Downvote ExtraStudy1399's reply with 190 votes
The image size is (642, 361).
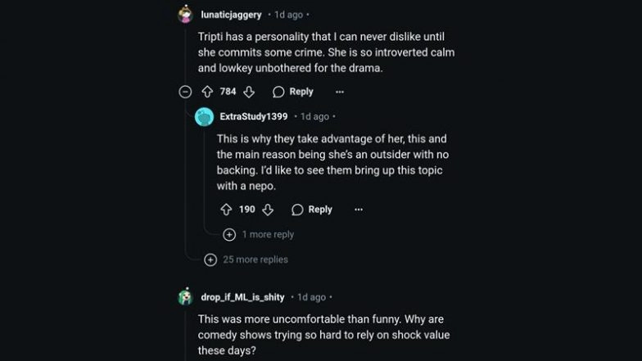point(268,210)
